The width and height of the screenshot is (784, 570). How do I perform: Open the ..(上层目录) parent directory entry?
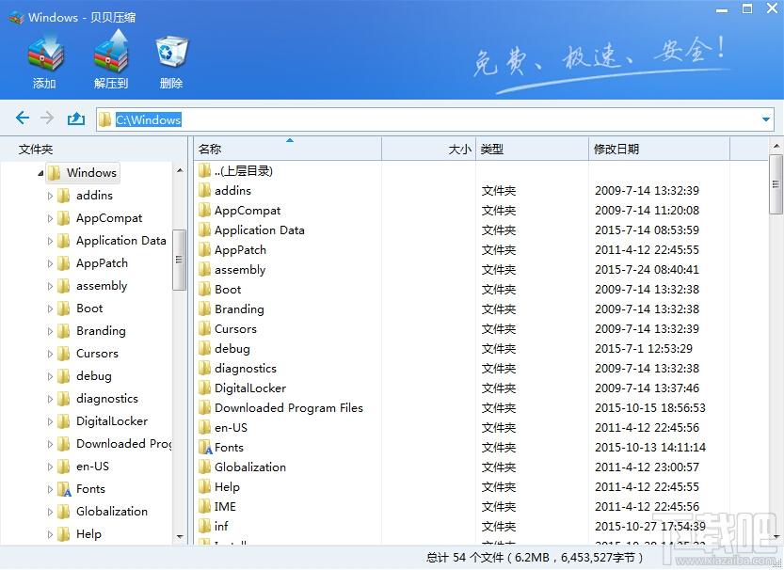[x=236, y=171]
